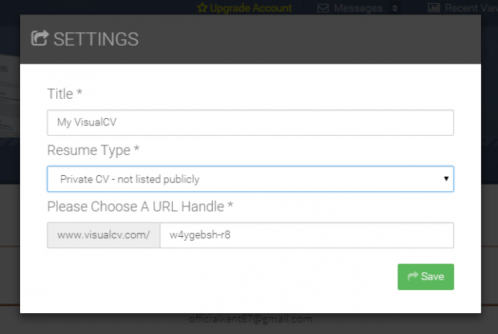
Task: Click the gmail address below the dialog
Action: click(250, 320)
